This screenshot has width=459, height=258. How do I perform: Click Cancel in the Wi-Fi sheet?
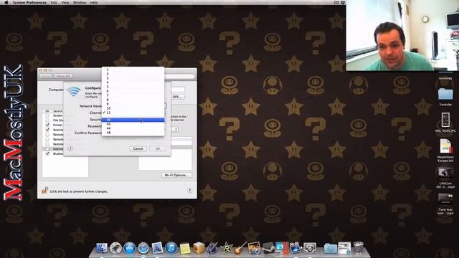138,148
